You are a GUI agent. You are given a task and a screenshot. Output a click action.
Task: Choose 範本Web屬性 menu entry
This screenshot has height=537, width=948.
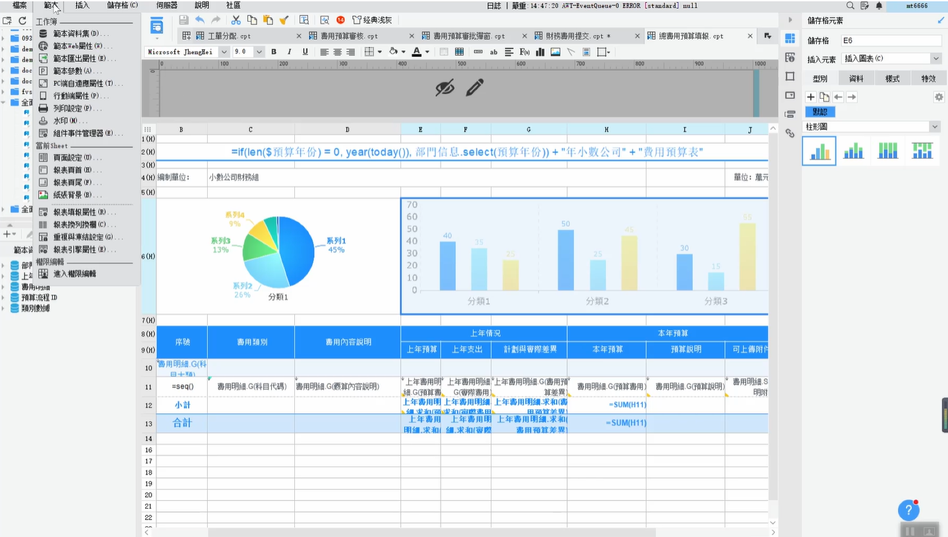[82, 46]
